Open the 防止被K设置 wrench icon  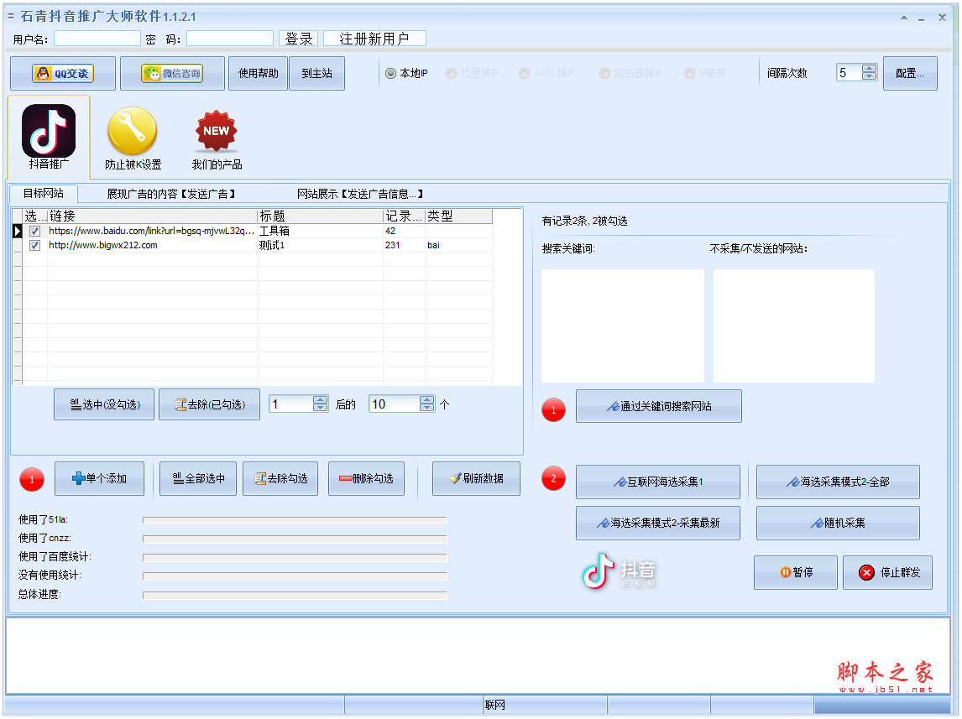[133, 138]
